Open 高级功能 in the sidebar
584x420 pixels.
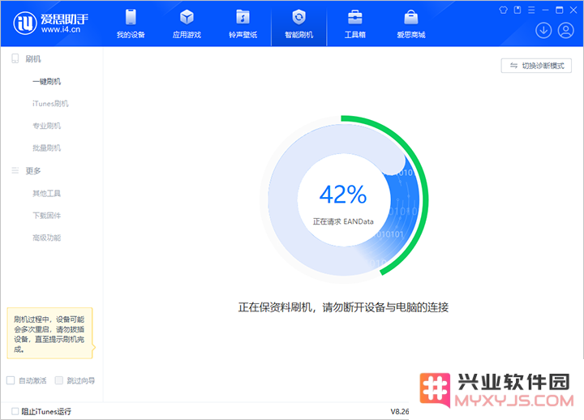click(x=46, y=238)
